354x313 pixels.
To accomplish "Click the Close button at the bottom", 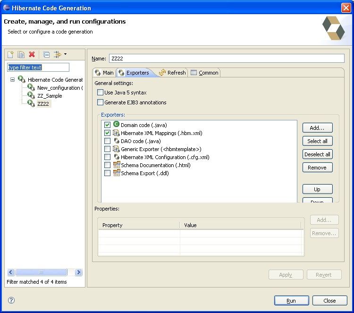I will point(329,301).
